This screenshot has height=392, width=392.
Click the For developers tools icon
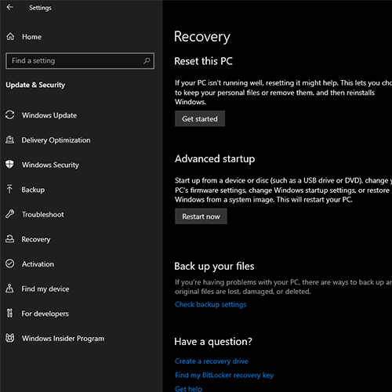(x=9, y=313)
